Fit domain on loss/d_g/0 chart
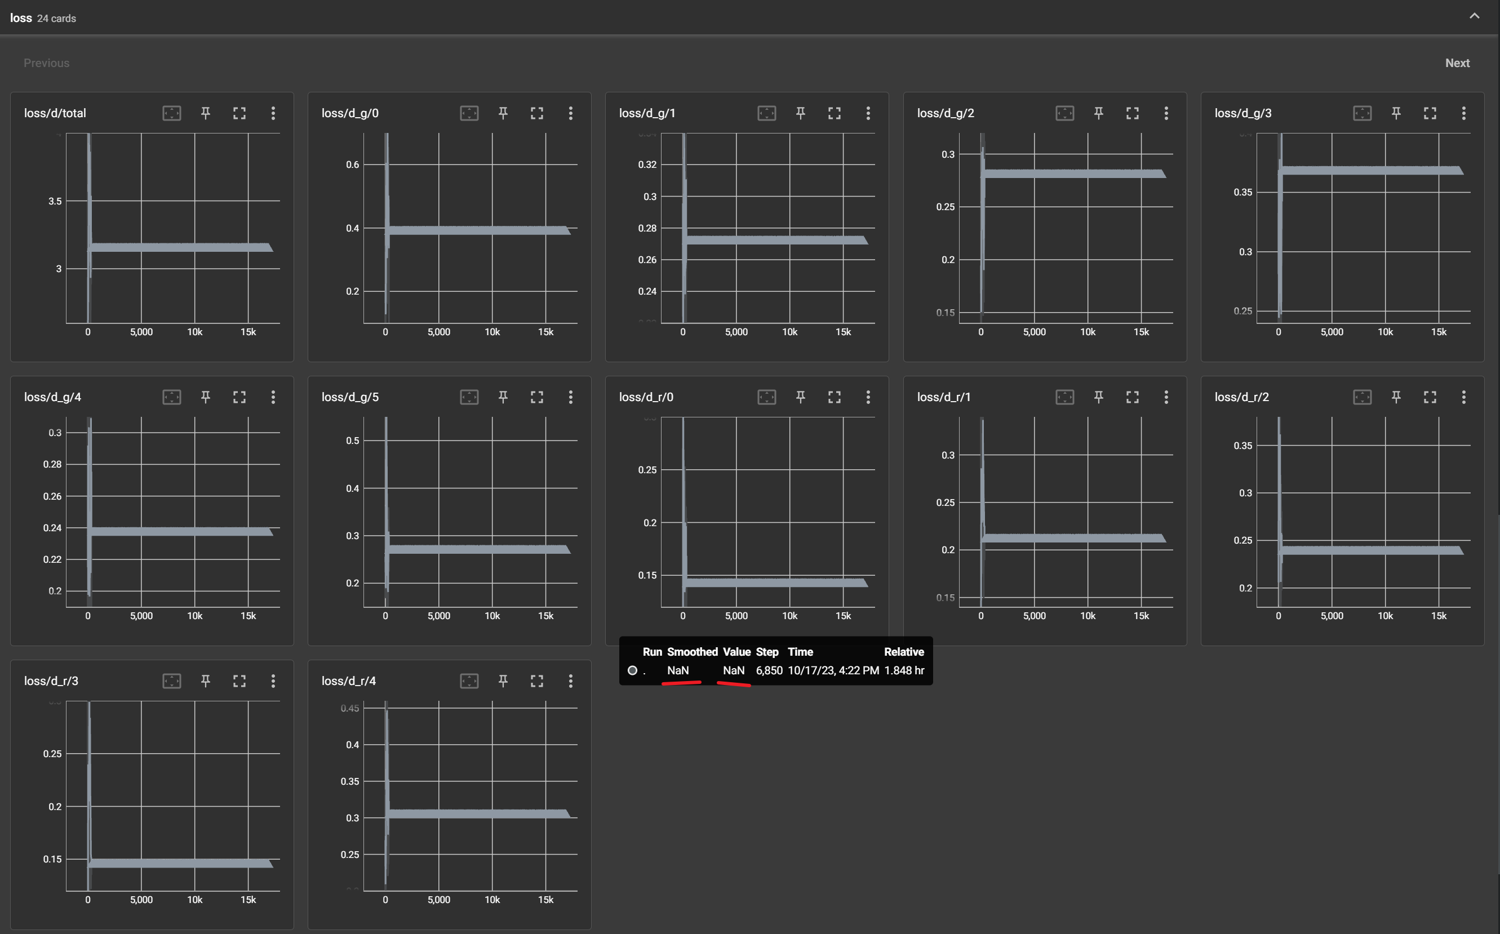The height and width of the screenshot is (934, 1500). (x=469, y=113)
